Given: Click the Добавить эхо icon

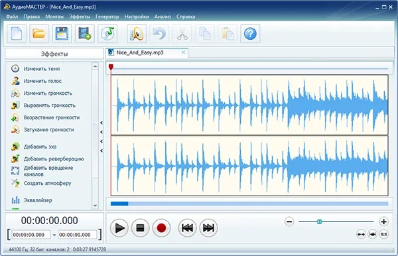Looking at the screenshot, I should [x=15, y=147].
